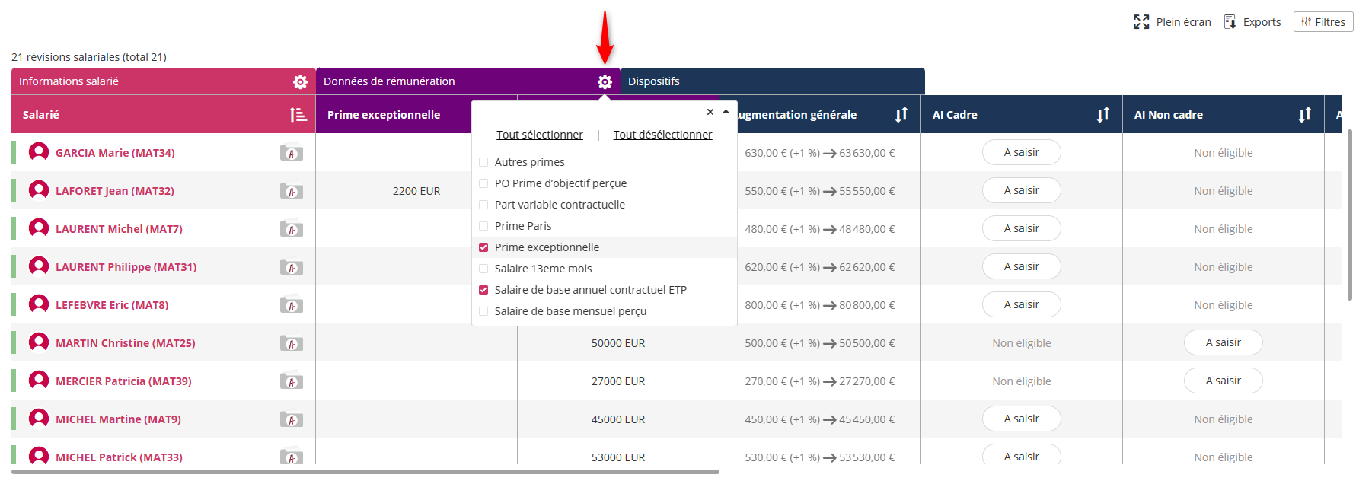
Task: Select the Dispositifs header tab
Action: coord(772,81)
